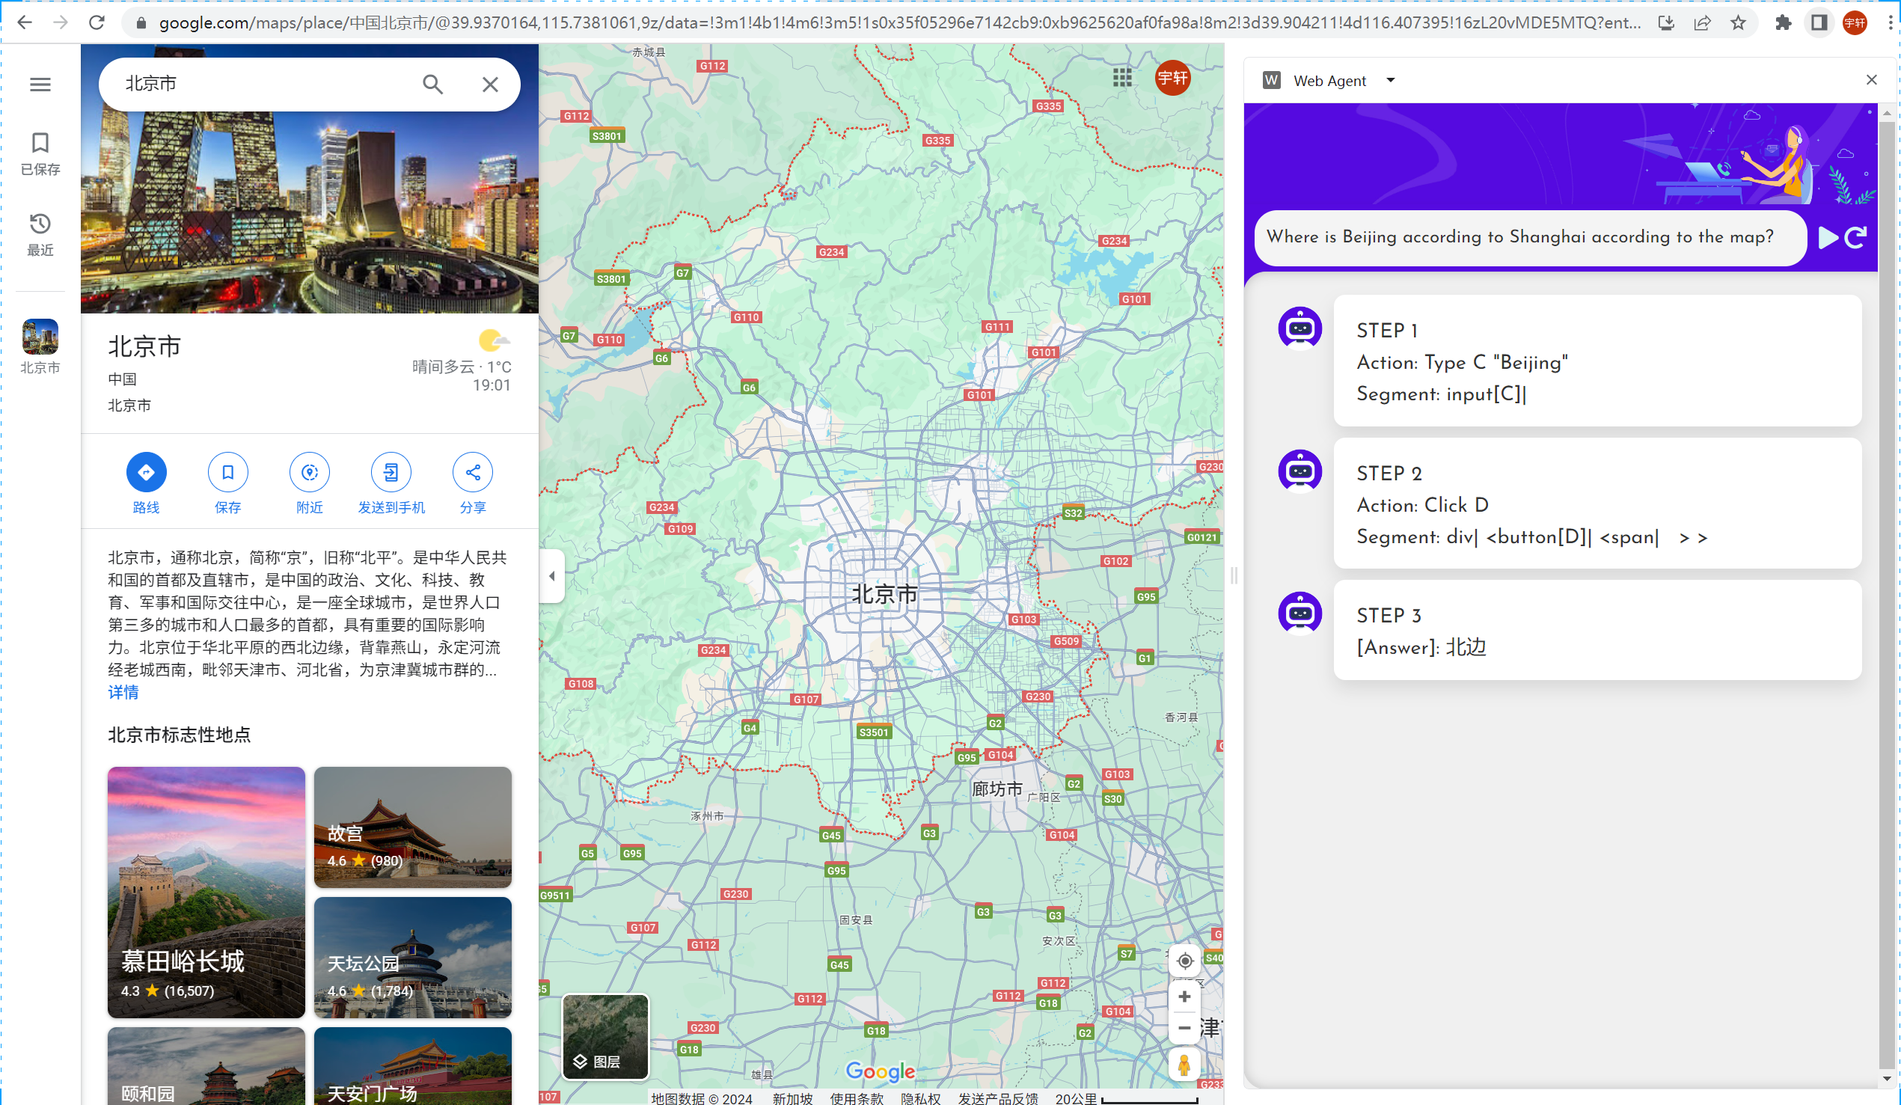The image size is (1901, 1105).
Task: Open Chrome three-dot menu
Action: click(1890, 22)
